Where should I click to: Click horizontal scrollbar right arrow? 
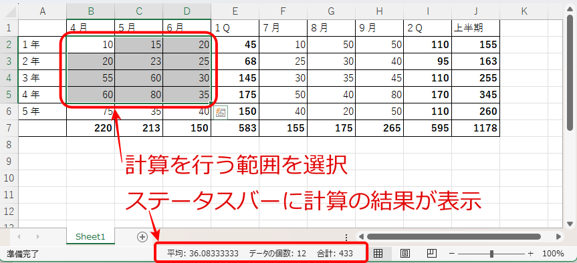(558, 236)
